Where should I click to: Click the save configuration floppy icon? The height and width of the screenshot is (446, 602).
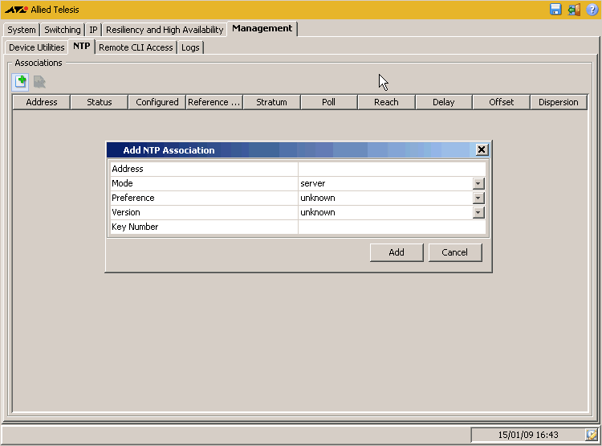[555, 9]
